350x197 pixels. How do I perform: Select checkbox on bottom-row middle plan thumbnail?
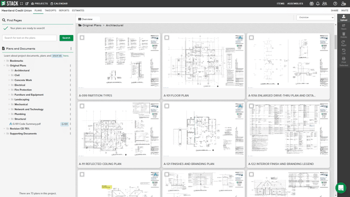click(x=167, y=174)
